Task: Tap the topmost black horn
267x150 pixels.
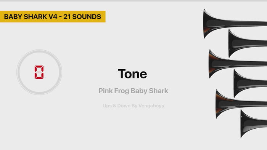Action: [235, 24]
